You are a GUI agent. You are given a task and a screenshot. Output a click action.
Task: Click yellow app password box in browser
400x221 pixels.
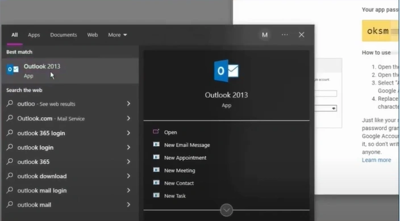click(380, 31)
